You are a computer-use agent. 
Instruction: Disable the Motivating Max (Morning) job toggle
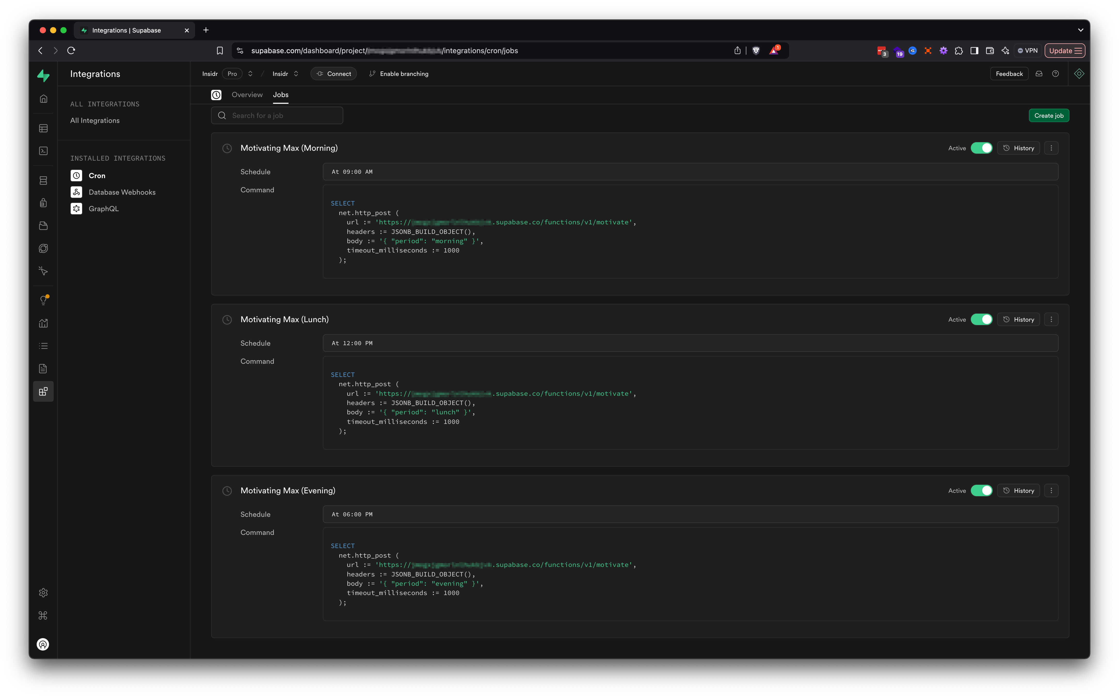981,148
